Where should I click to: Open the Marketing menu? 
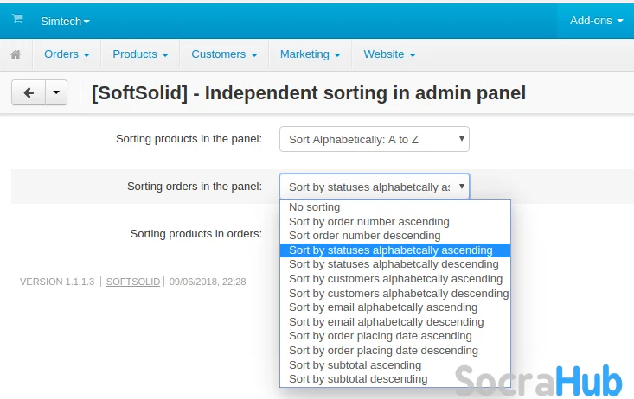(x=309, y=54)
